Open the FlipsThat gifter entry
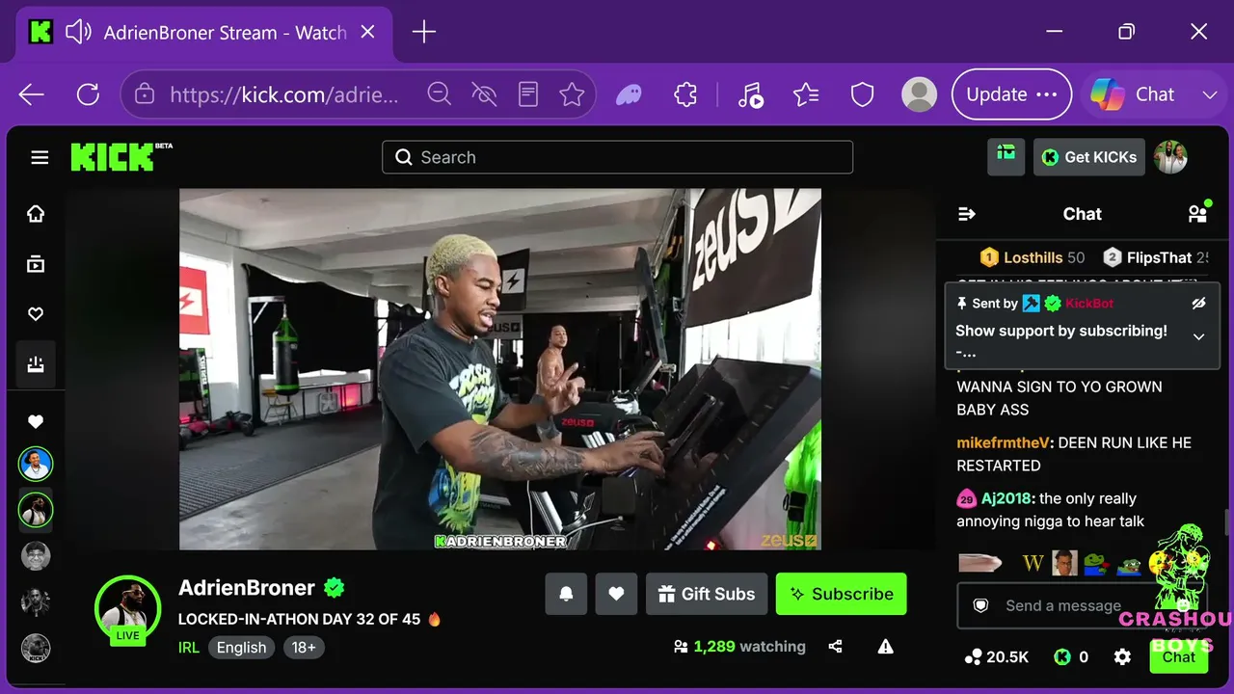 [1155, 257]
